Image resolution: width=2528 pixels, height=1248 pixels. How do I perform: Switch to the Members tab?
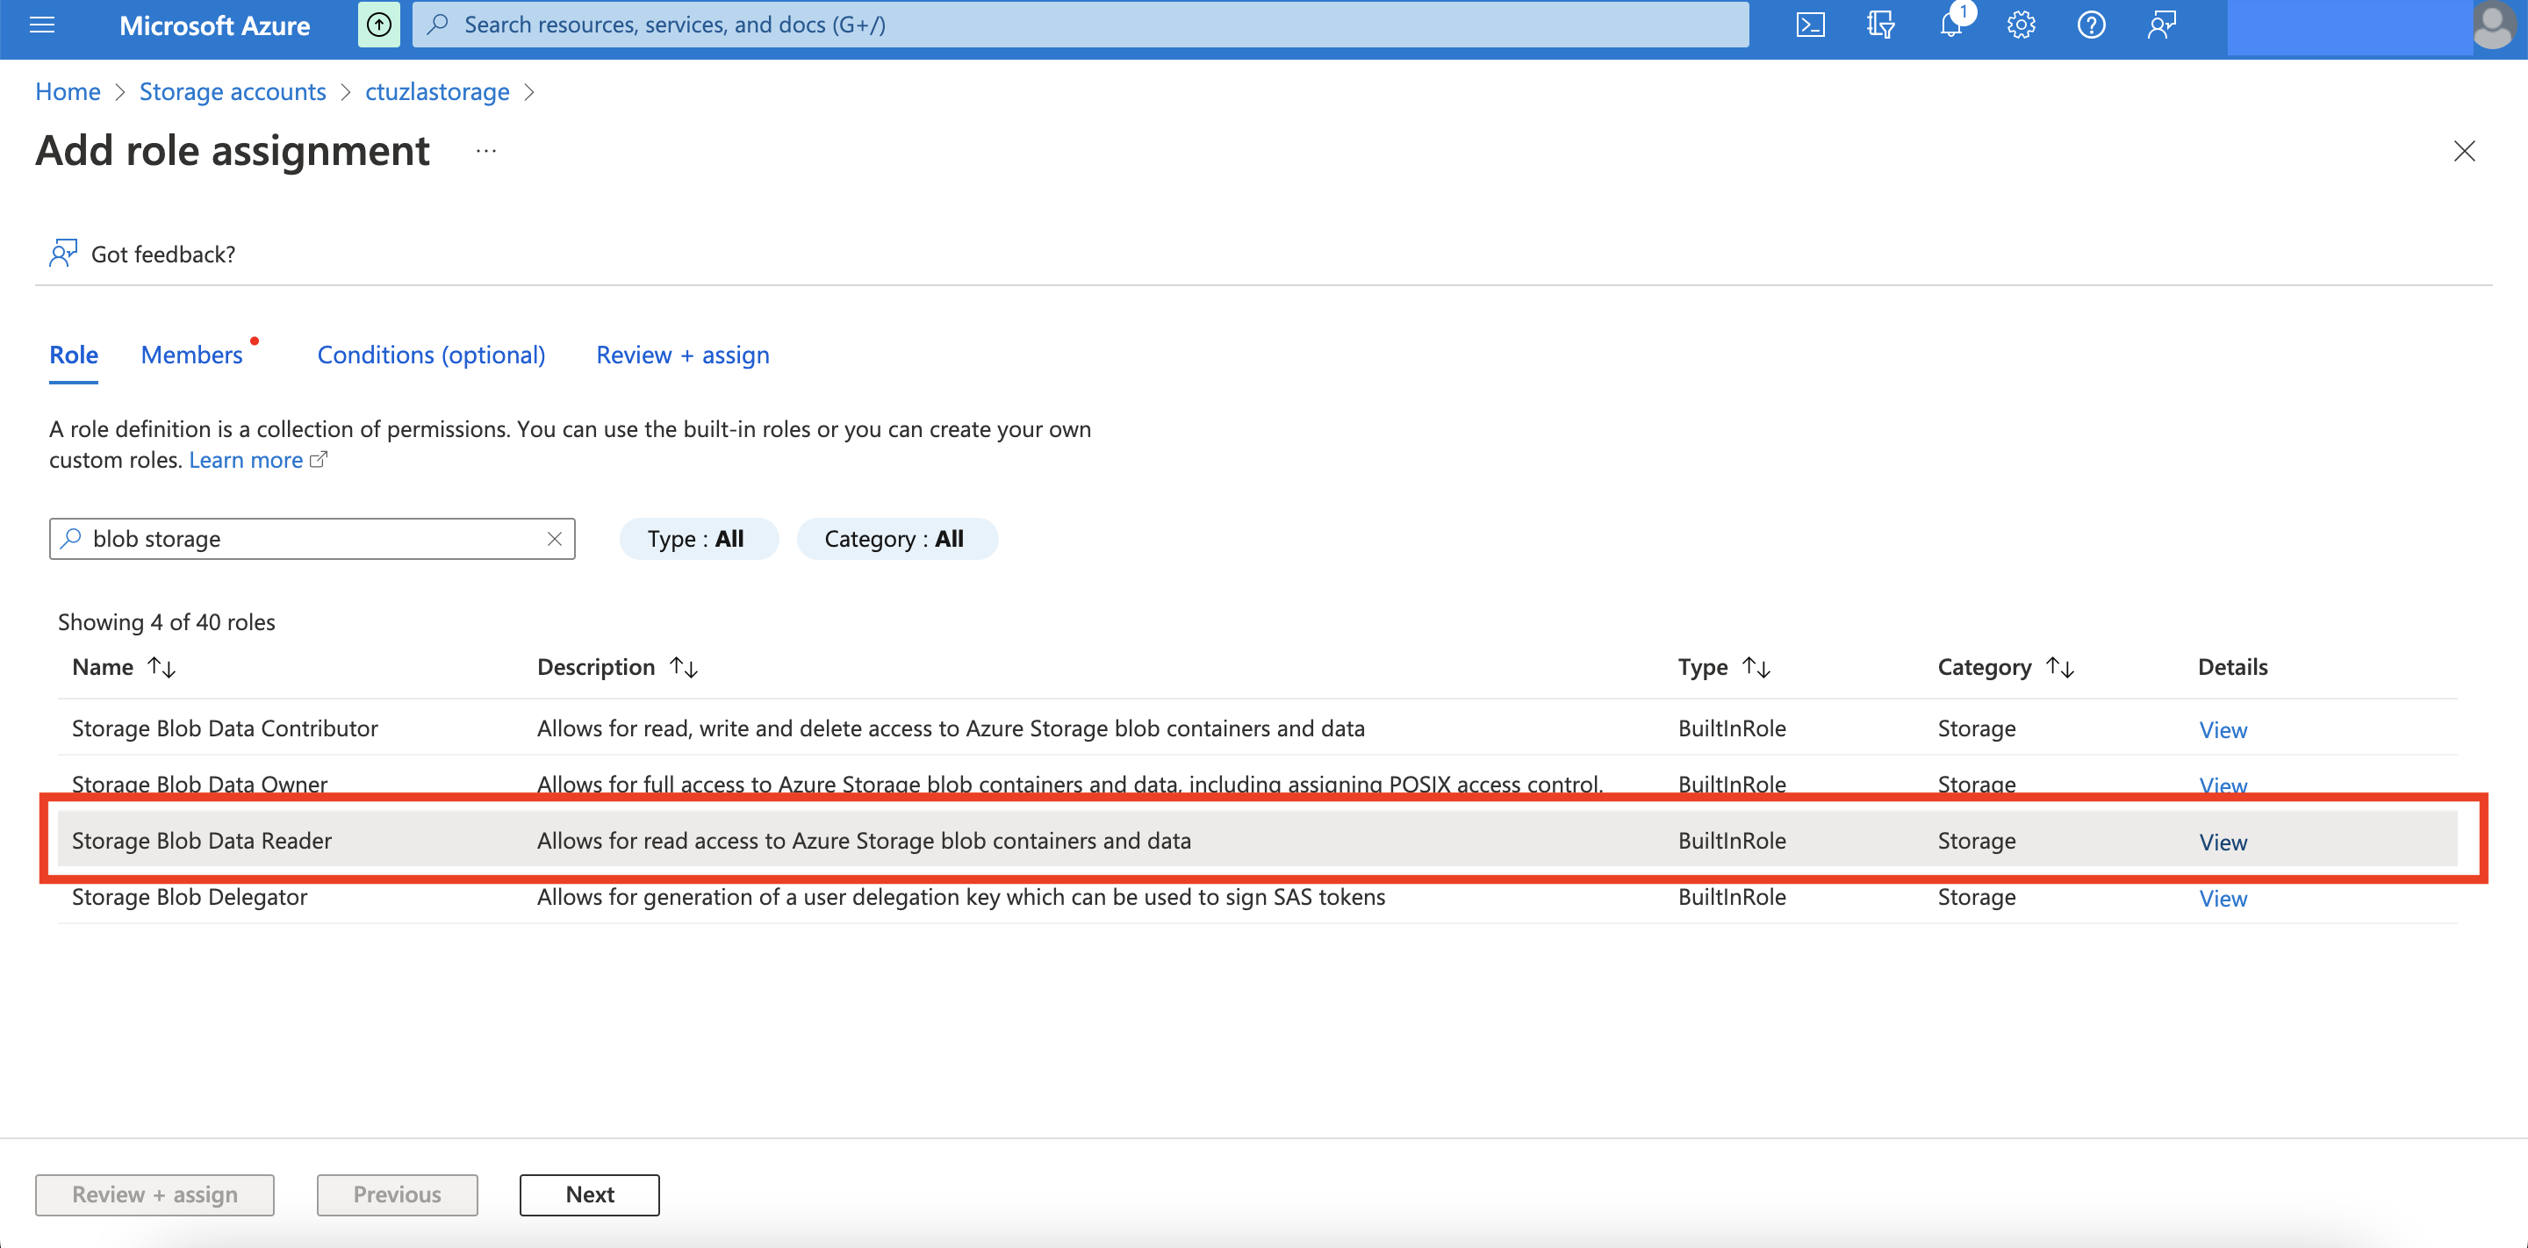tap(191, 355)
